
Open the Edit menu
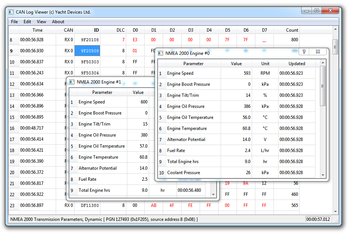pos(27,22)
